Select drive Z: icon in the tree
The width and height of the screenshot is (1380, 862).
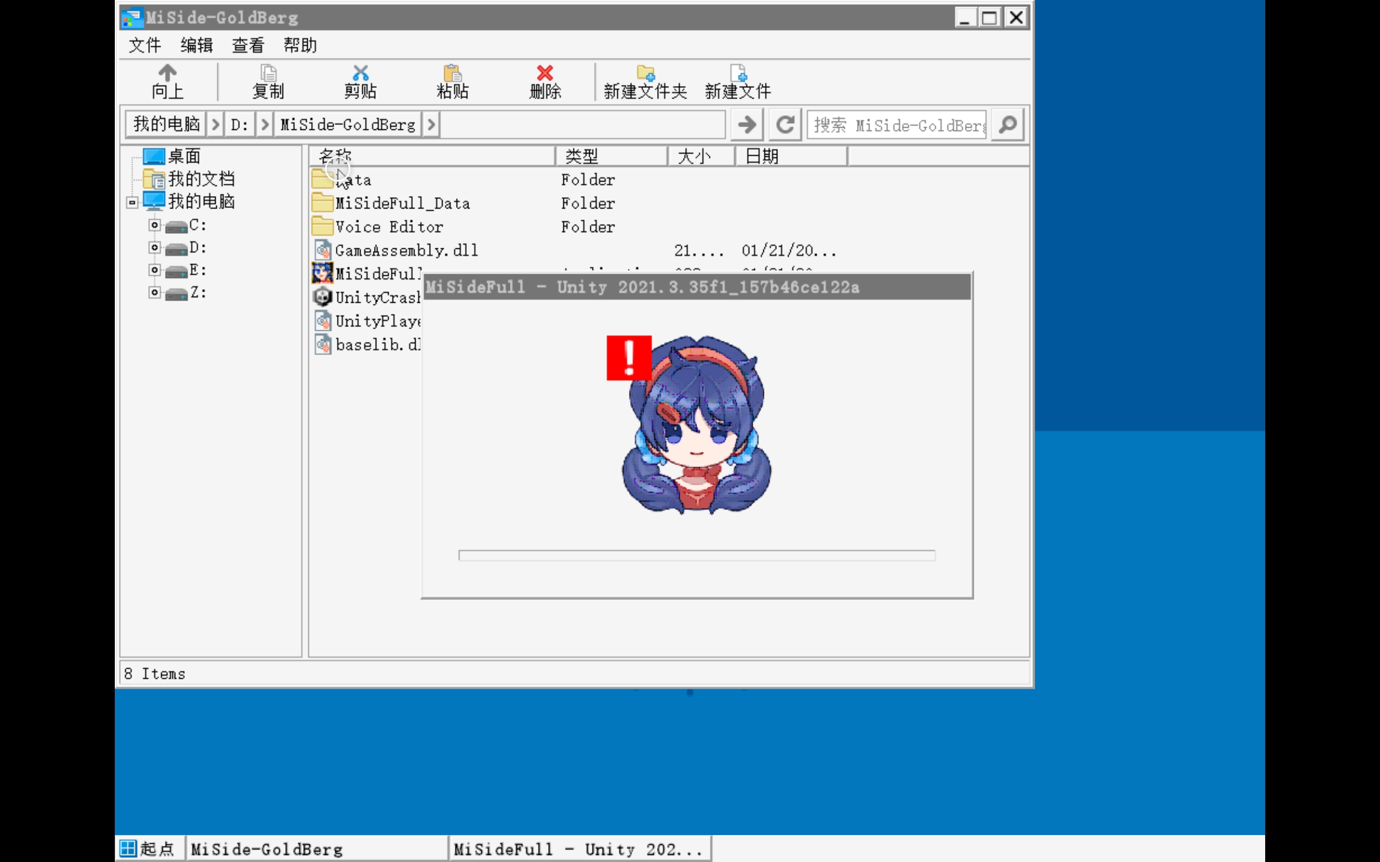176,294
